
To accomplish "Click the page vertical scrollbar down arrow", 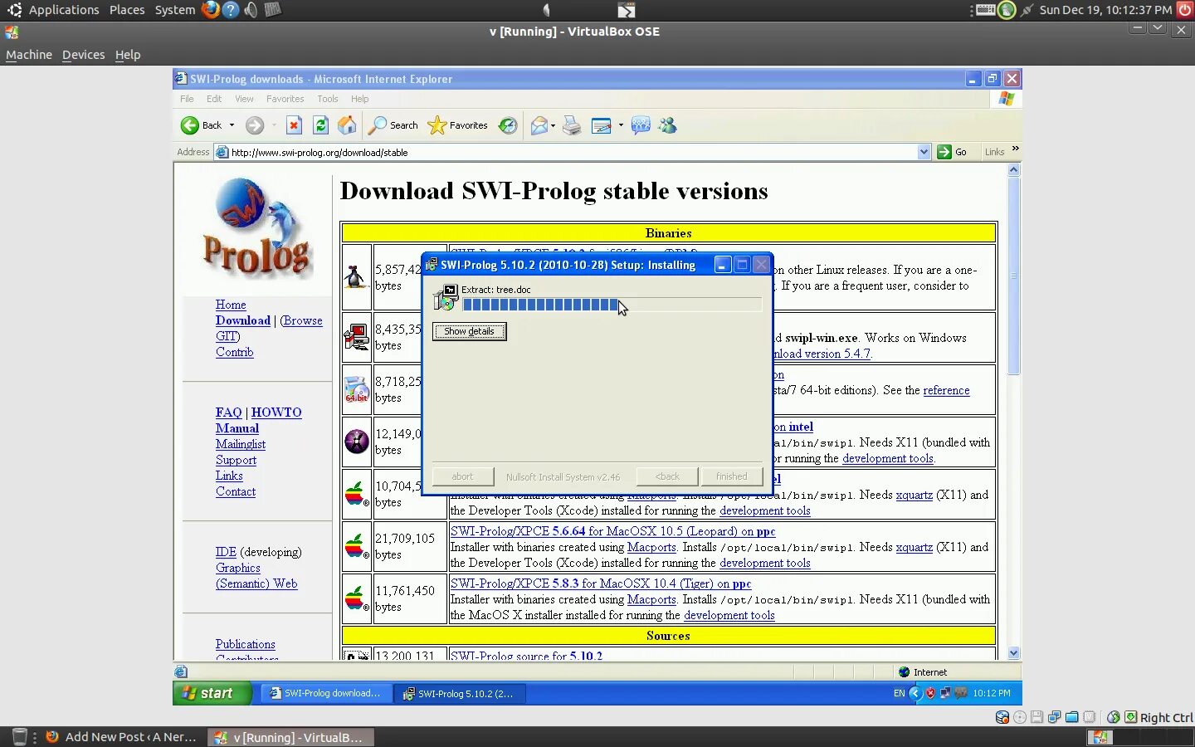I will pos(1013,653).
